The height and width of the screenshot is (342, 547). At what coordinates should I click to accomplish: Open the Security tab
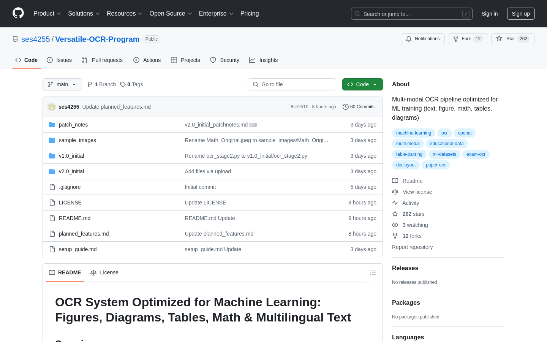[225, 60]
